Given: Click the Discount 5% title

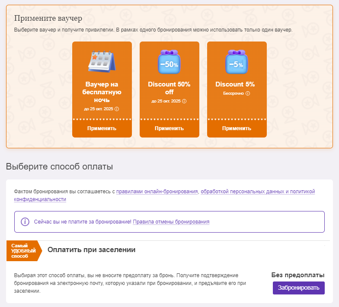Looking at the screenshot, I should point(235,84).
